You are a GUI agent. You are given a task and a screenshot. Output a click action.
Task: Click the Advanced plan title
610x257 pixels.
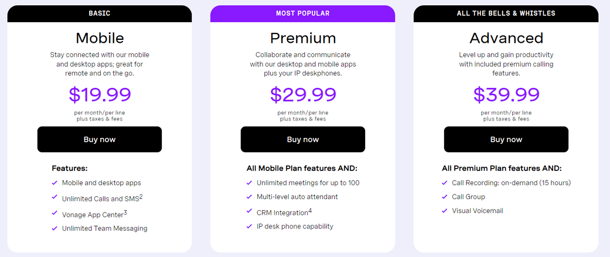pos(506,38)
